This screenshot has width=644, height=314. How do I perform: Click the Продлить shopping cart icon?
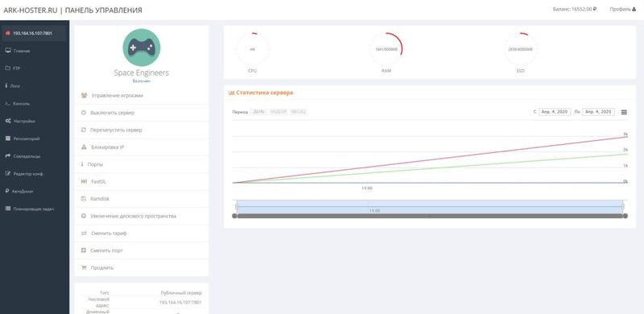pyautogui.click(x=84, y=267)
